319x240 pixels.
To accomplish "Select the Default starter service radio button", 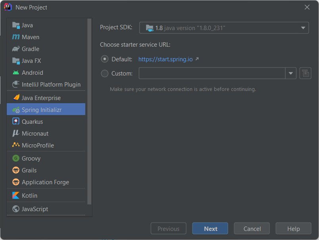I will [x=104, y=59].
